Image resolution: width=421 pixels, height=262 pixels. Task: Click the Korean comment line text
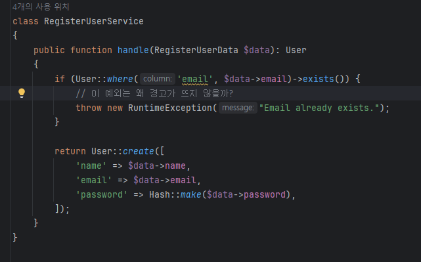(x=154, y=93)
